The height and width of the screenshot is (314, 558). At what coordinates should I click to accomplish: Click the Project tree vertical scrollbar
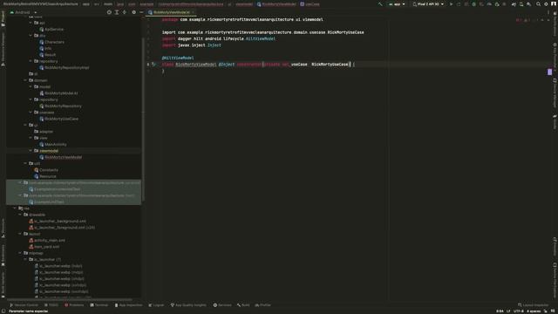coord(143,119)
